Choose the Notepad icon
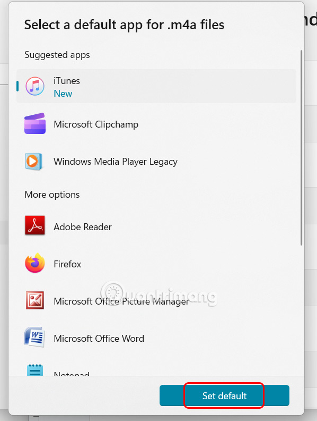Screen dimensions: 317x421 pos(35,370)
